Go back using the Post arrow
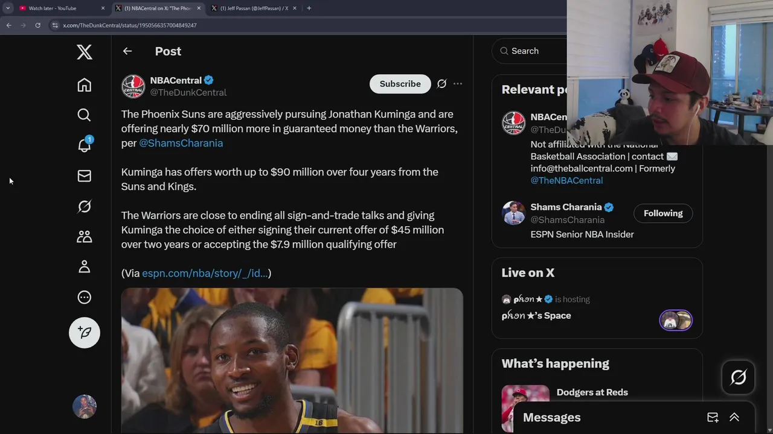This screenshot has height=434, width=773. [127, 51]
